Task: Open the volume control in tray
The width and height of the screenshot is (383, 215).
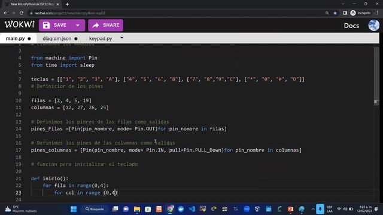Action: click(x=345, y=209)
